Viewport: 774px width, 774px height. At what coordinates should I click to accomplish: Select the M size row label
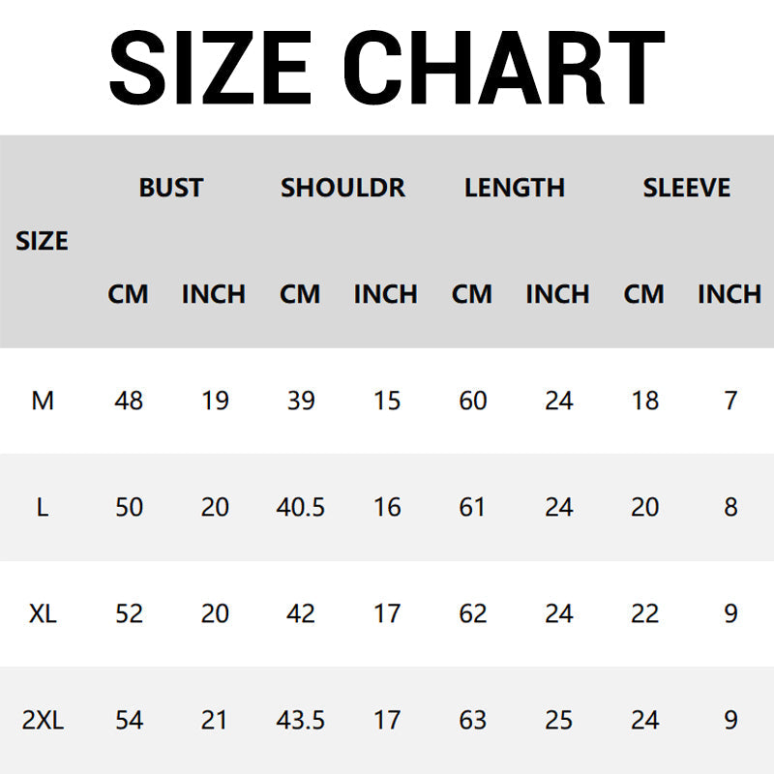(x=43, y=401)
